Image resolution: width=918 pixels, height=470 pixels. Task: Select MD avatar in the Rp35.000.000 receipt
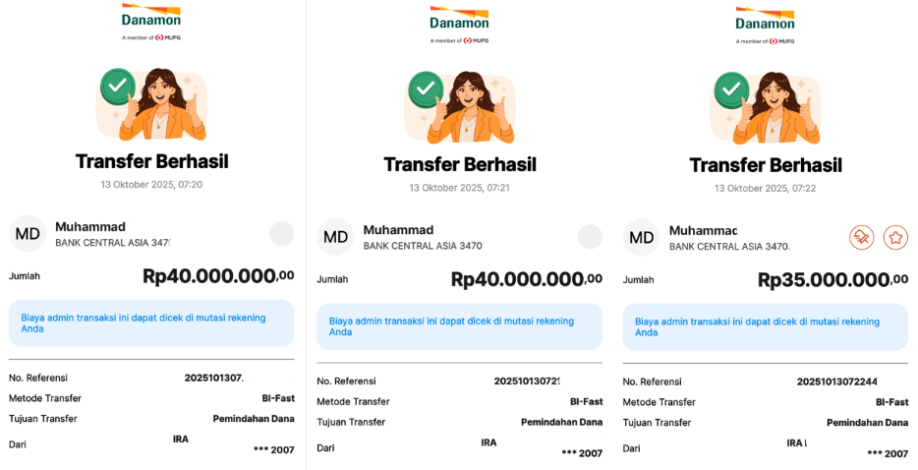(x=641, y=237)
